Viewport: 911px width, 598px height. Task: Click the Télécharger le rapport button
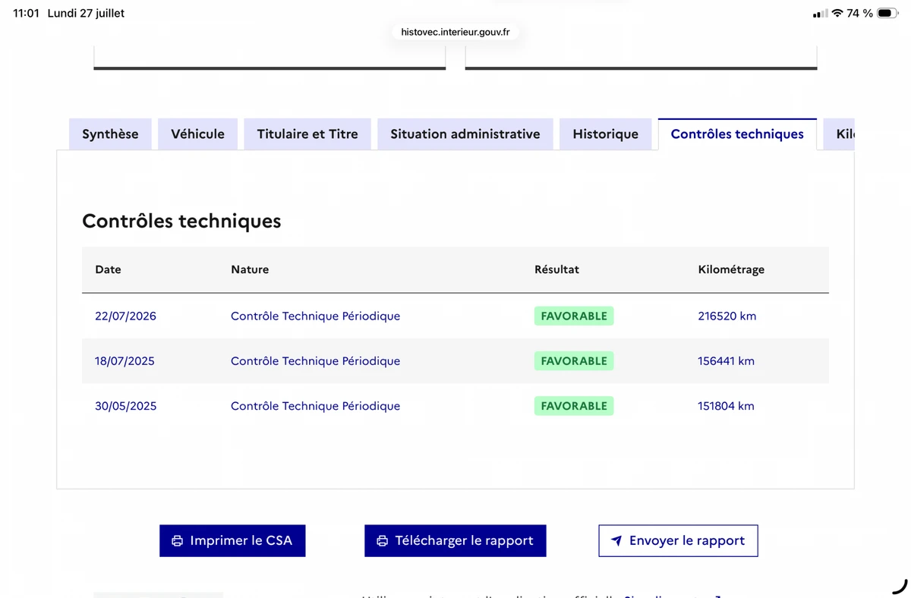click(x=455, y=541)
